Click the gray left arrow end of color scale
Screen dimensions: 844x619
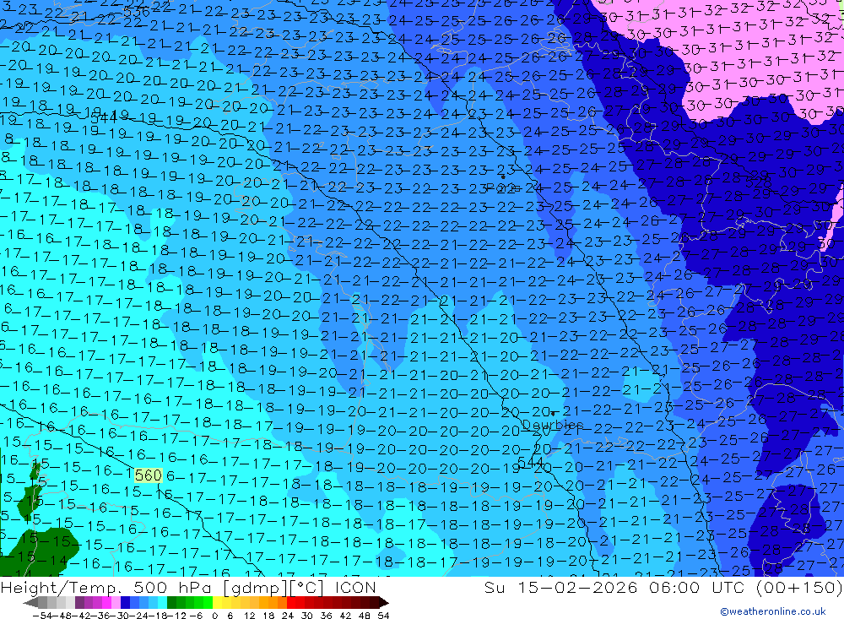click(x=30, y=602)
